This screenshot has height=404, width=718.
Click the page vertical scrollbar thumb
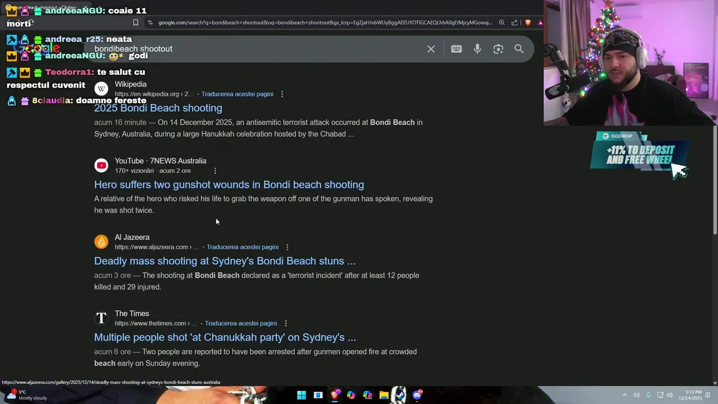tap(715, 180)
